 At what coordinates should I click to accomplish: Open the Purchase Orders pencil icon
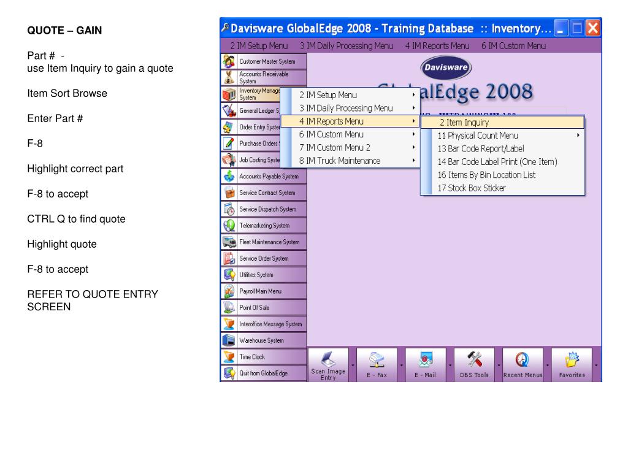(x=229, y=144)
